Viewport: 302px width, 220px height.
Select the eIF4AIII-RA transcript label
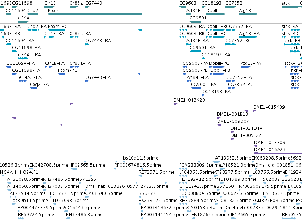(x=30, y=55)
